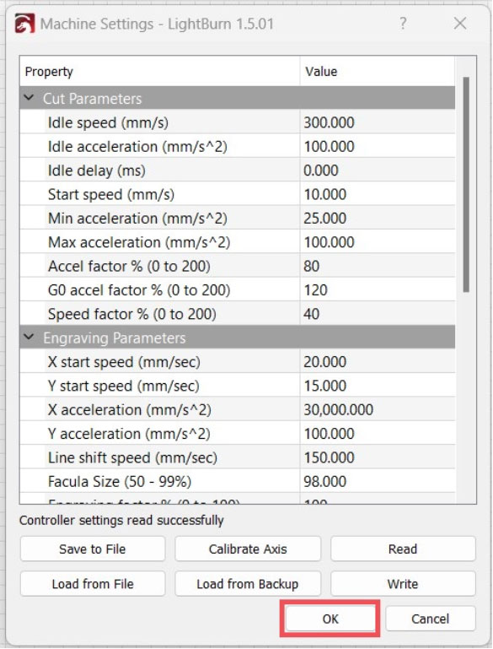Write settings to the controller
Image resolution: width=493 pixels, height=649 pixels.
(x=403, y=584)
